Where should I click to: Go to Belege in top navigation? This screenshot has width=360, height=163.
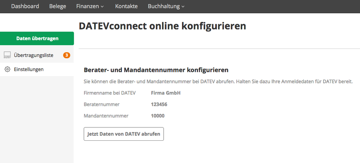click(x=58, y=6)
